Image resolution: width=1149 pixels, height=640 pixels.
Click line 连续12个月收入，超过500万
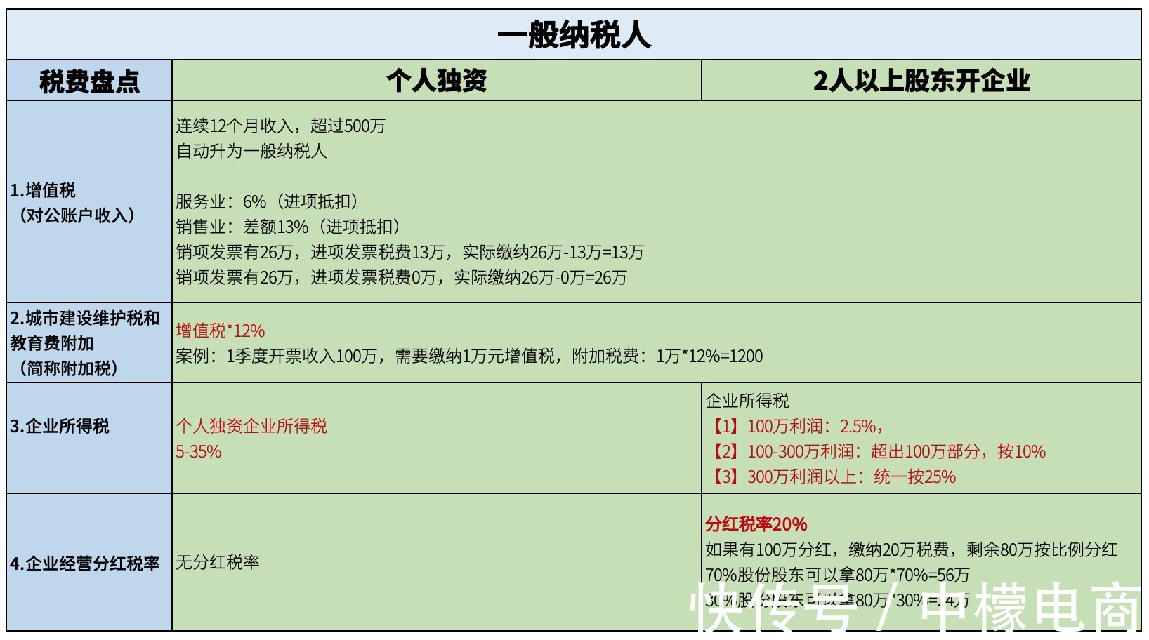pos(281,126)
